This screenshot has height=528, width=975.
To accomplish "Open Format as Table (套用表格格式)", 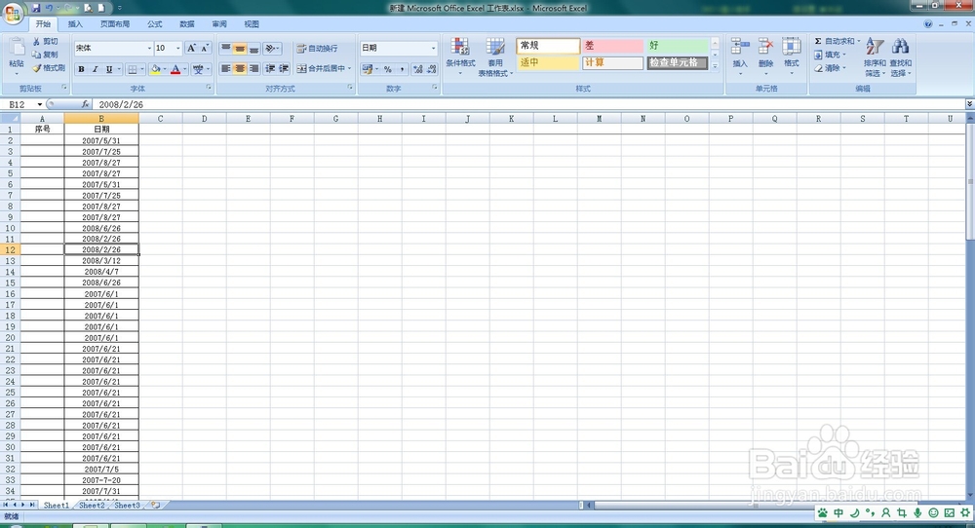I will (x=495, y=56).
